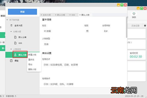Image resolution: width=147 pixels, height=98 pixels.
Task: Close the front outline window
Action: pyautogui.click(x=125, y=5)
